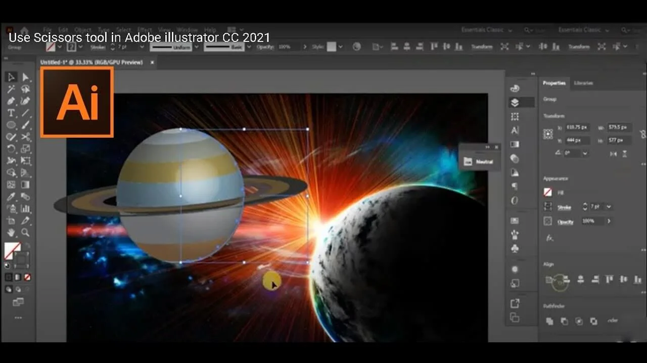Expand opacity arrow in control bar

point(304,47)
